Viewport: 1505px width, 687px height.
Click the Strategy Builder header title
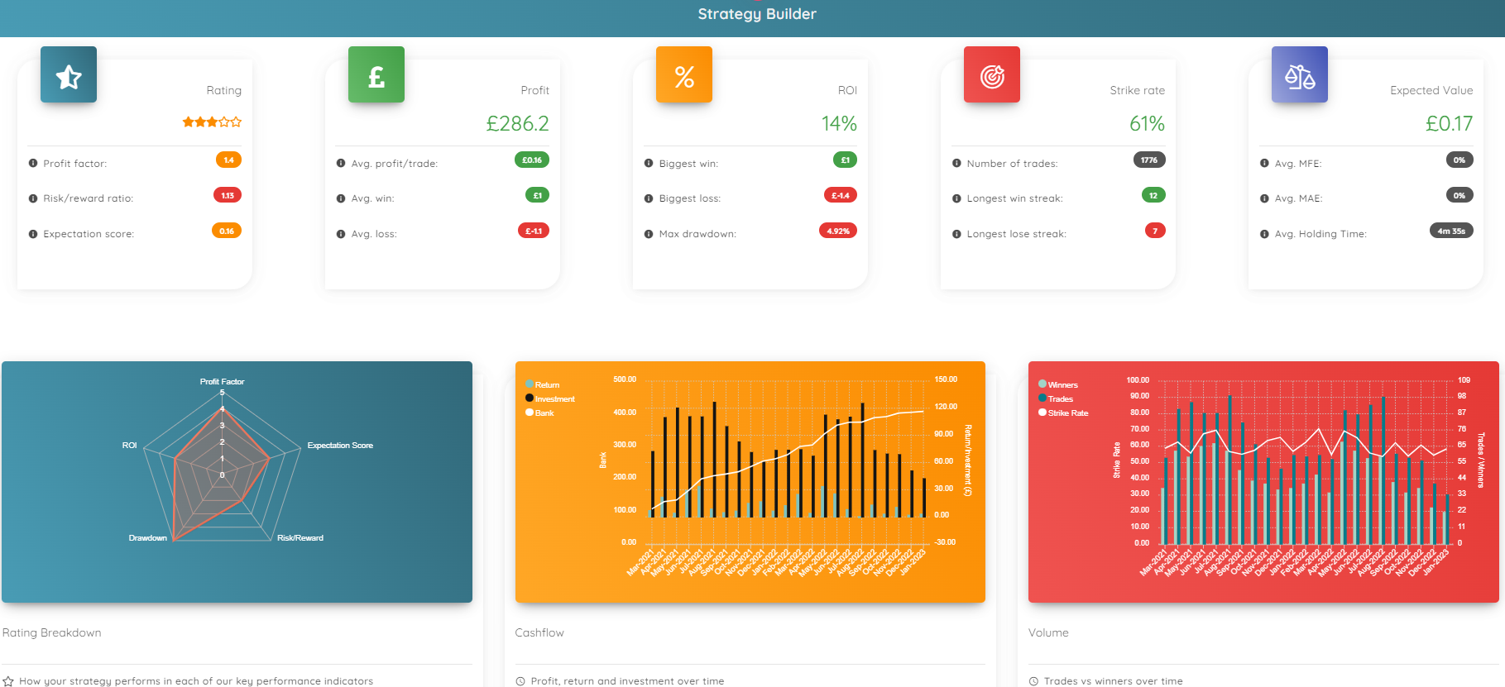pyautogui.click(x=756, y=14)
